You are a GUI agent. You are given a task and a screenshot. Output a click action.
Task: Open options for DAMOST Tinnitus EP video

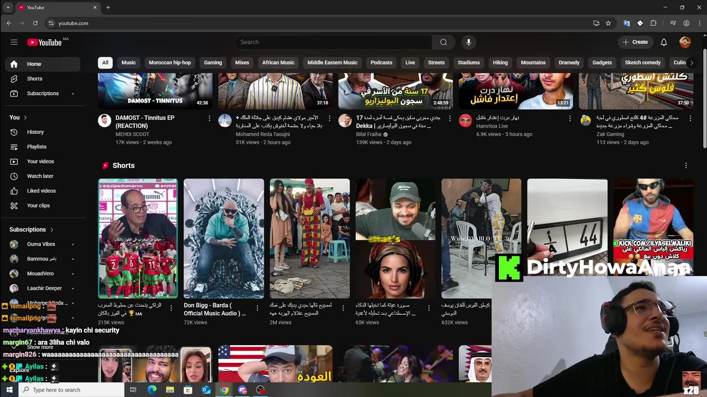point(209,118)
